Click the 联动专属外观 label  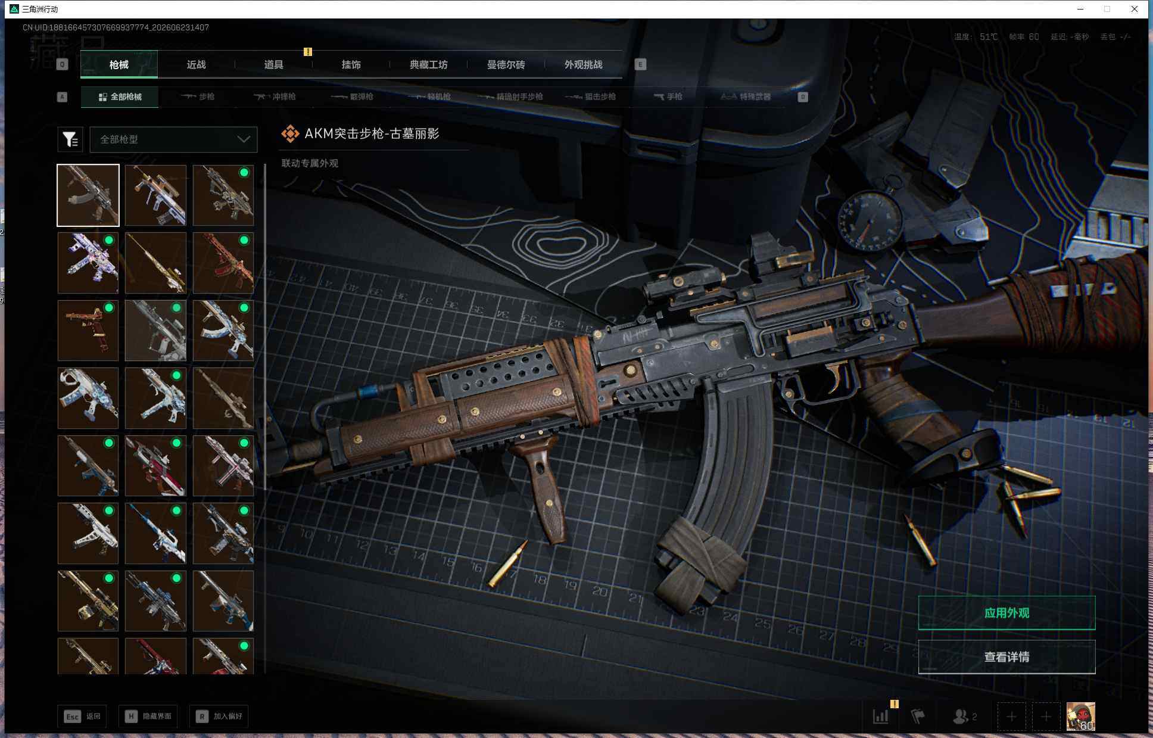310,163
